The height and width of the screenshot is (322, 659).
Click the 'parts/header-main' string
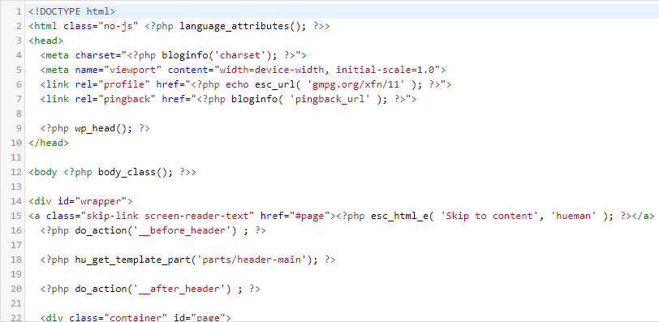coord(252,260)
